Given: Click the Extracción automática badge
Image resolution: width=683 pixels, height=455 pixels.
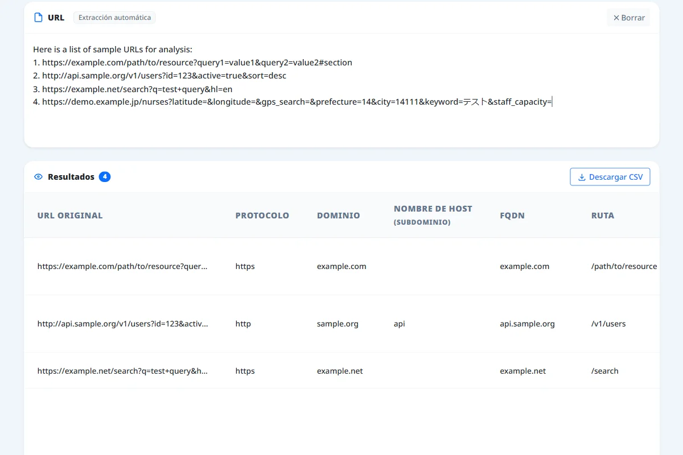Looking at the screenshot, I should (x=114, y=18).
